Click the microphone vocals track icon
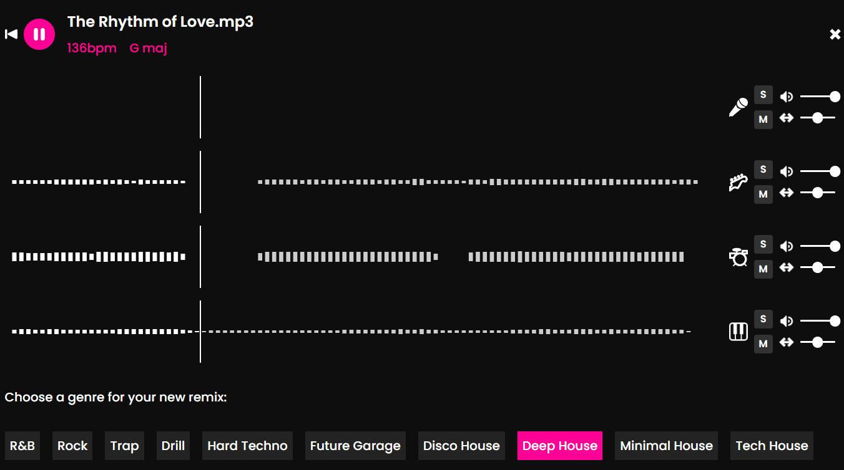The image size is (844, 470). pyautogui.click(x=738, y=107)
